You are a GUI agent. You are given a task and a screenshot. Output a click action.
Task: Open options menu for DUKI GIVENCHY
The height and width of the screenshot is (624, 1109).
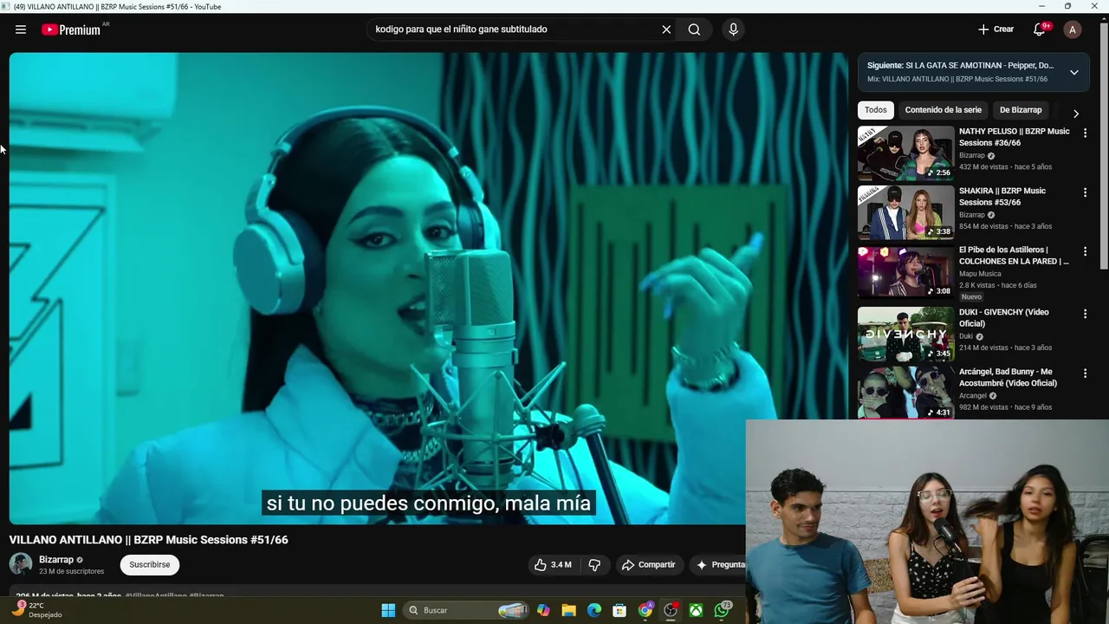(x=1085, y=314)
